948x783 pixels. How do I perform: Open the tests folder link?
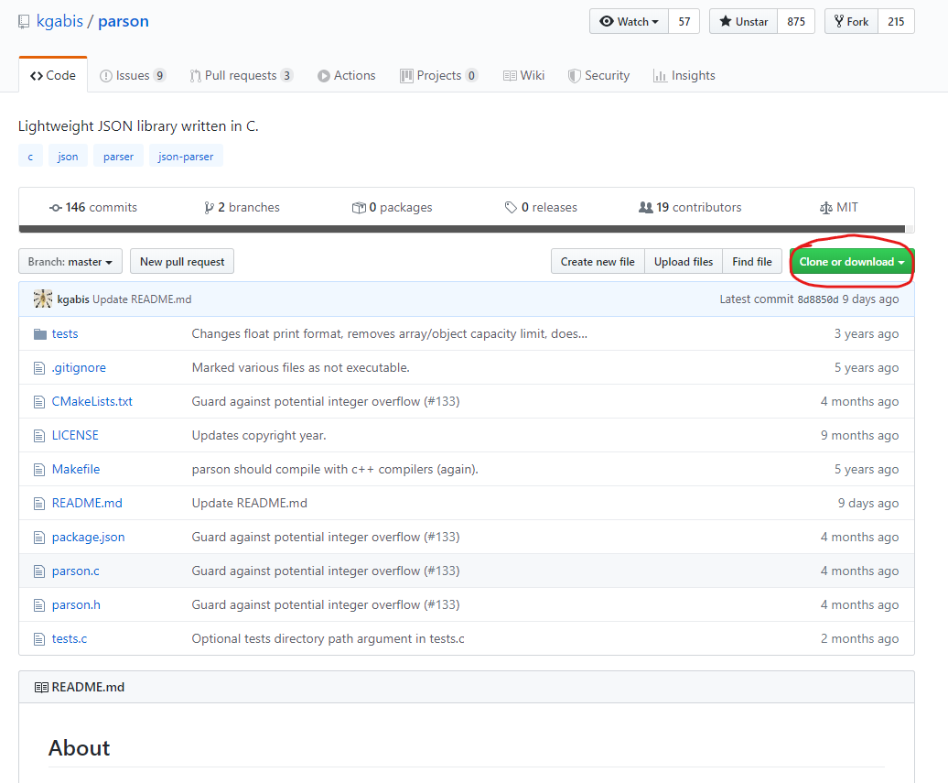(x=65, y=334)
